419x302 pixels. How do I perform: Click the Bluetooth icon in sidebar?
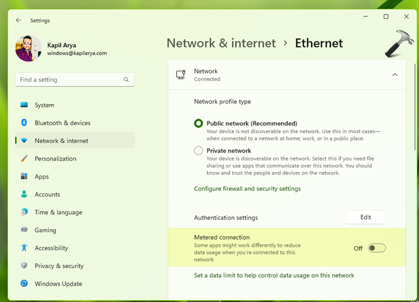click(24, 123)
